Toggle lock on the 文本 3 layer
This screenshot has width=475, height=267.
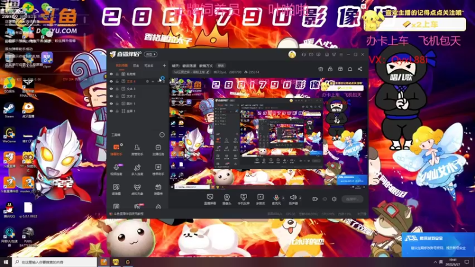pos(117,88)
